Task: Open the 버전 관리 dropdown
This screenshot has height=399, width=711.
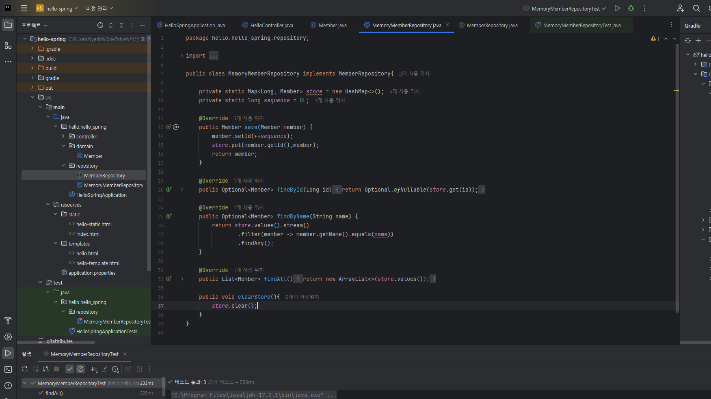Action: pyautogui.click(x=99, y=8)
